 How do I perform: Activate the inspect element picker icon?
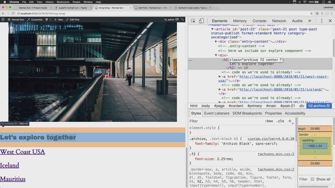point(193,21)
